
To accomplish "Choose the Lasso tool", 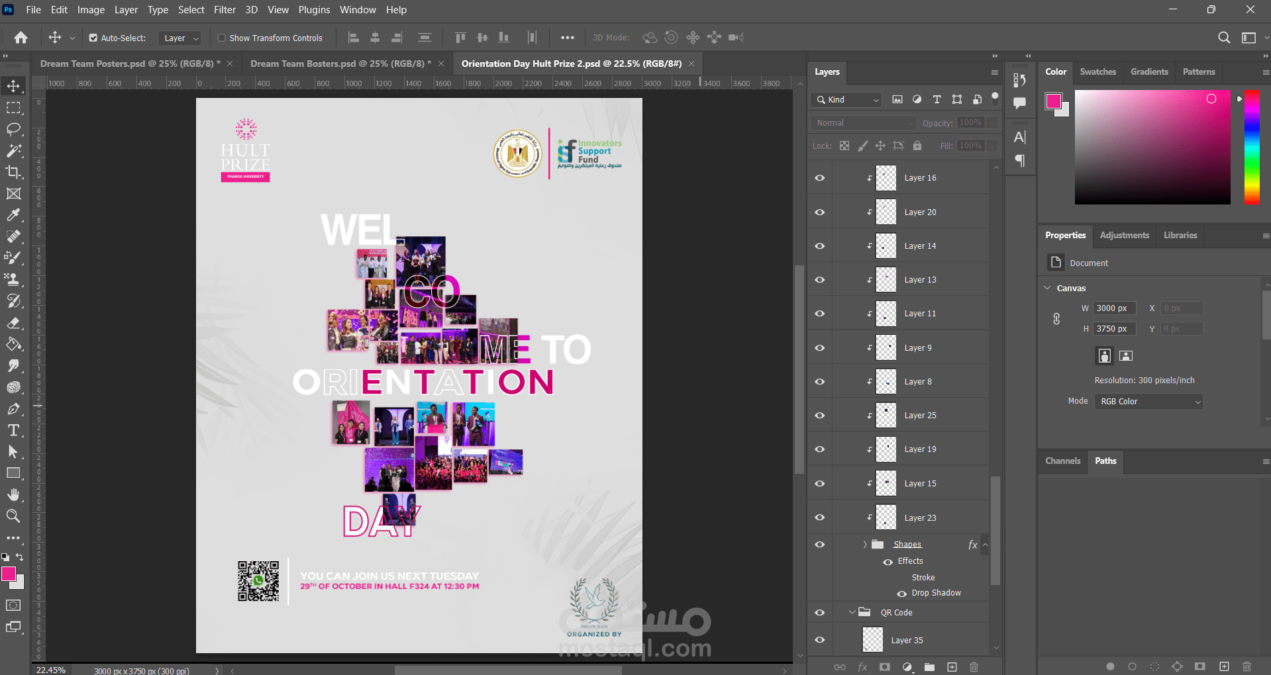I will coord(13,129).
